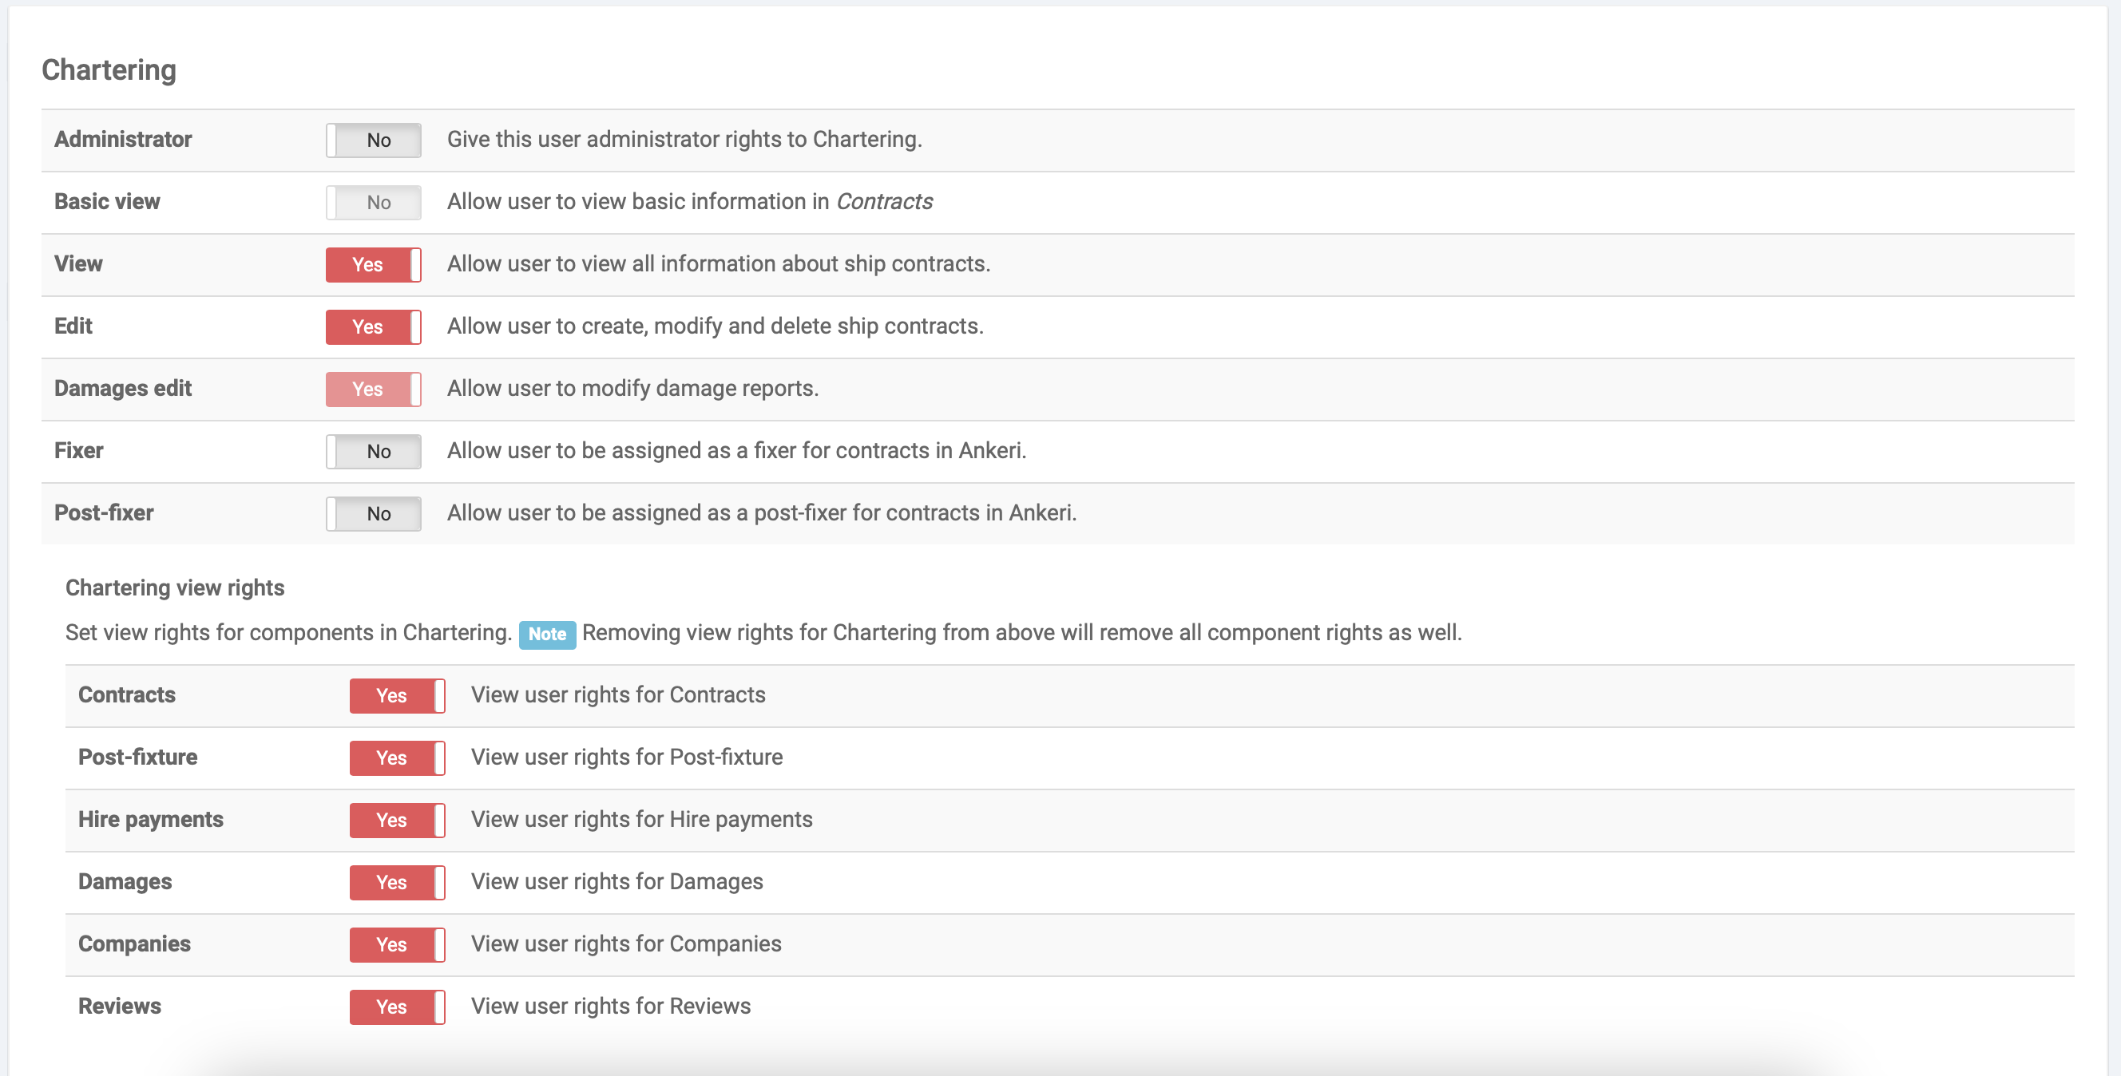This screenshot has height=1076, width=2121.
Task: Enable the Administrator toggle for Chartering
Action: click(373, 140)
